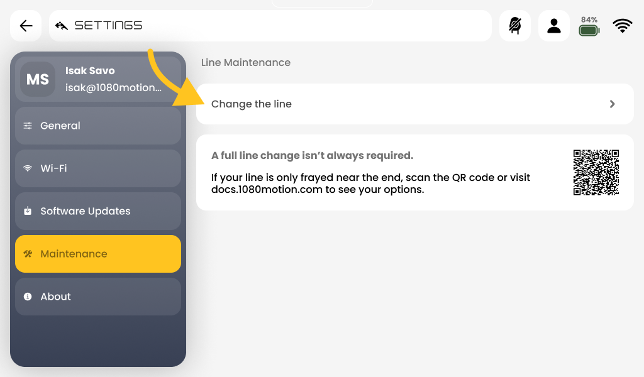Check the 84% battery indicator

point(589,26)
